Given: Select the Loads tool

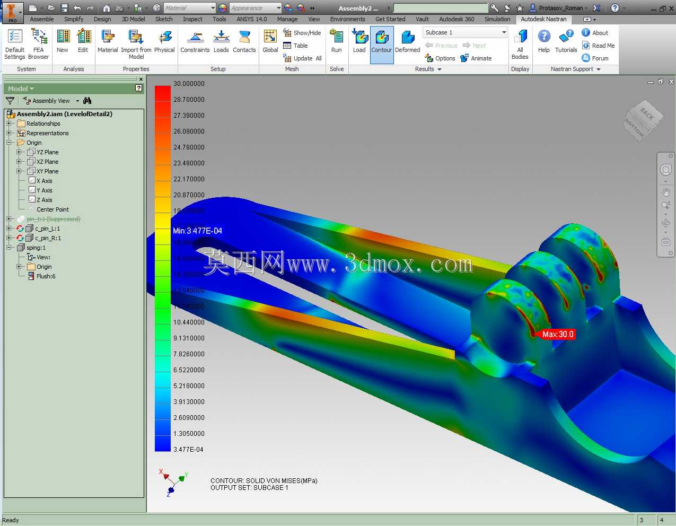Looking at the screenshot, I should pos(221,41).
